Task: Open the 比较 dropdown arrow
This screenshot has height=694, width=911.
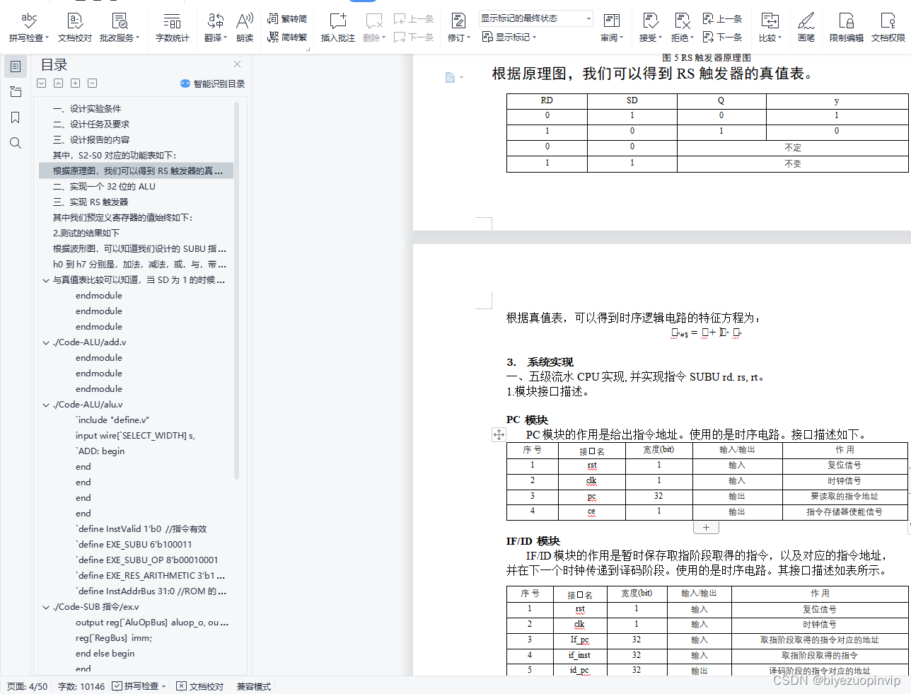Action: coord(779,38)
